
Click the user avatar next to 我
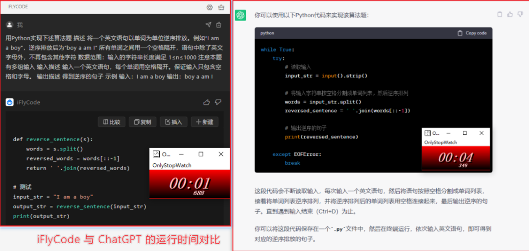coord(9,25)
